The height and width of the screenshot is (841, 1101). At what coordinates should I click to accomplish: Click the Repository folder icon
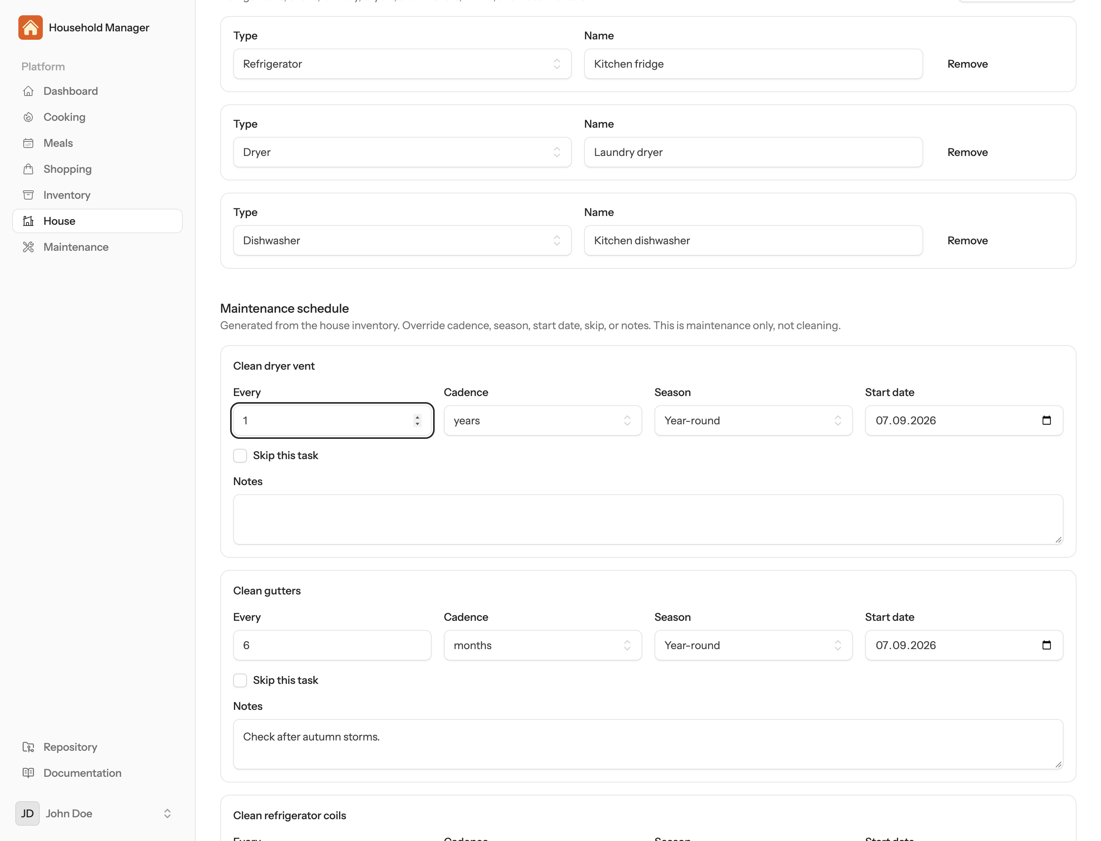point(29,747)
